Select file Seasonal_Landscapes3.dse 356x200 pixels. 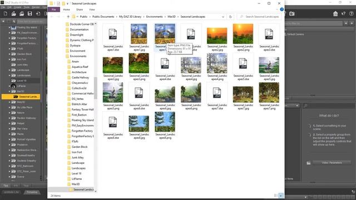(x=269, y=37)
